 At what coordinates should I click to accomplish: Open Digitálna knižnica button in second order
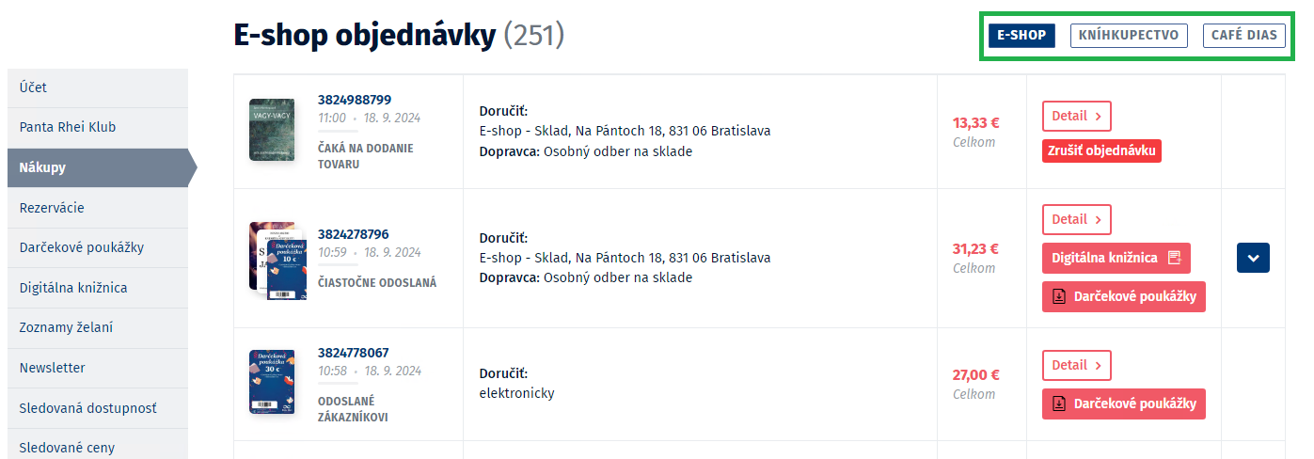coord(1116,258)
